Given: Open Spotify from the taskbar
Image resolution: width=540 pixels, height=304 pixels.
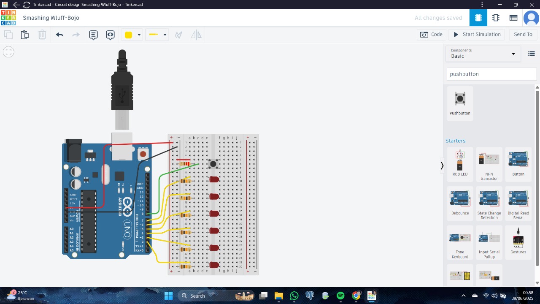Looking at the screenshot, I should tap(340, 296).
